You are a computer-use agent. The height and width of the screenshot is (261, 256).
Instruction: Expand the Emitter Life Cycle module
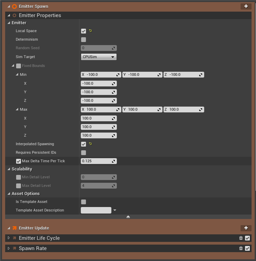pos(9,238)
